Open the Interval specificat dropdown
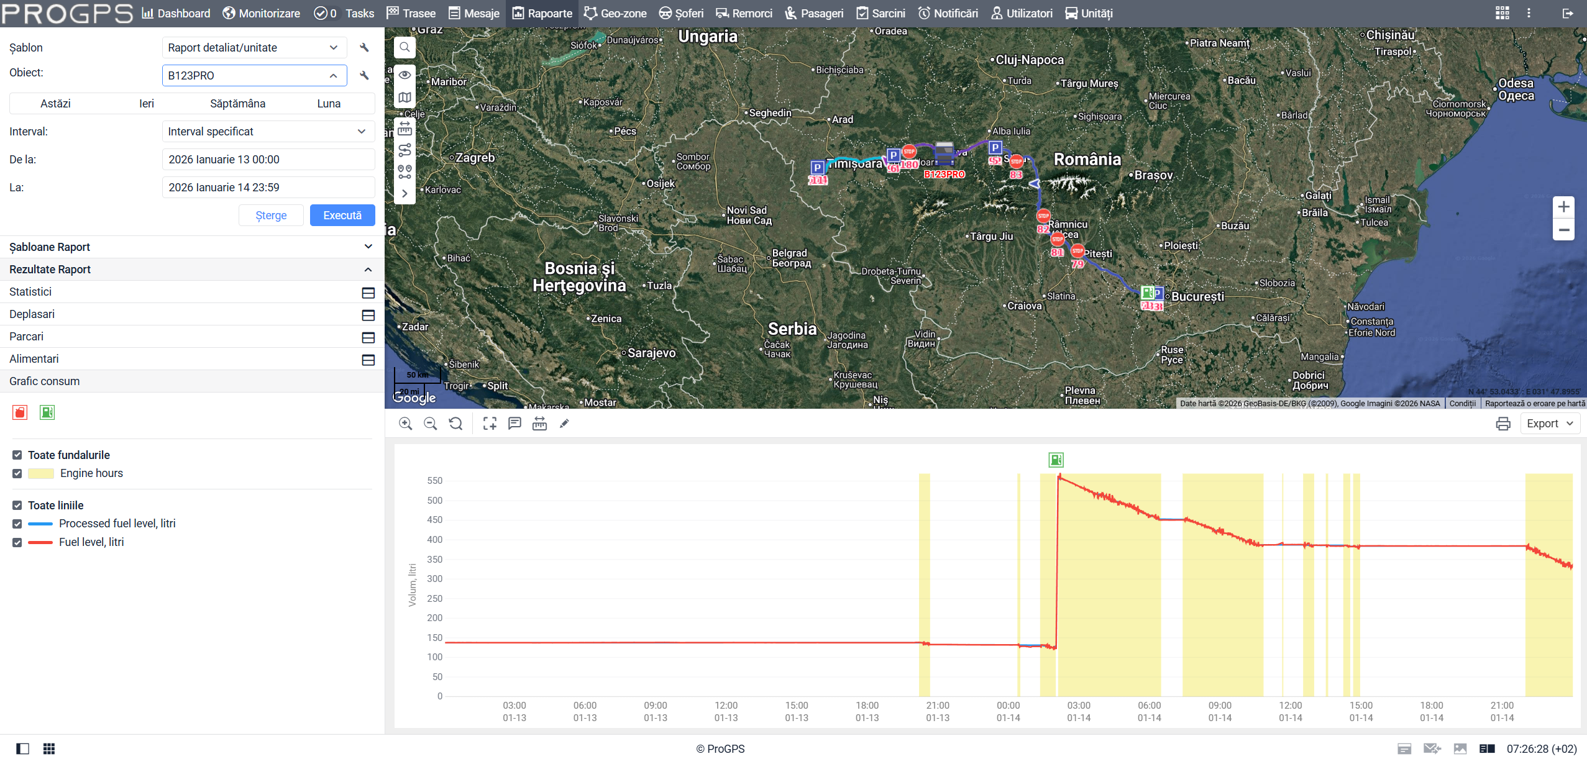Image resolution: width=1587 pixels, height=759 pixels. (268, 132)
